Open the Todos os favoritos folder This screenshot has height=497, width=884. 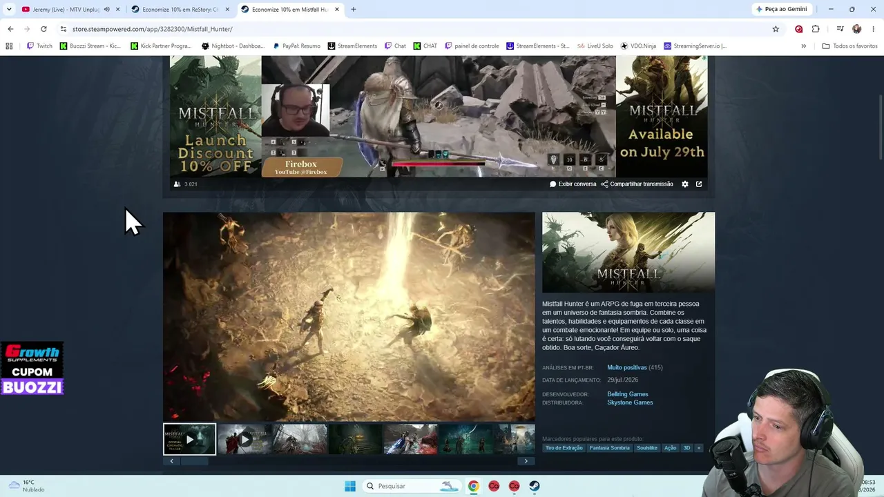pyautogui.click(x=849, y=46)
